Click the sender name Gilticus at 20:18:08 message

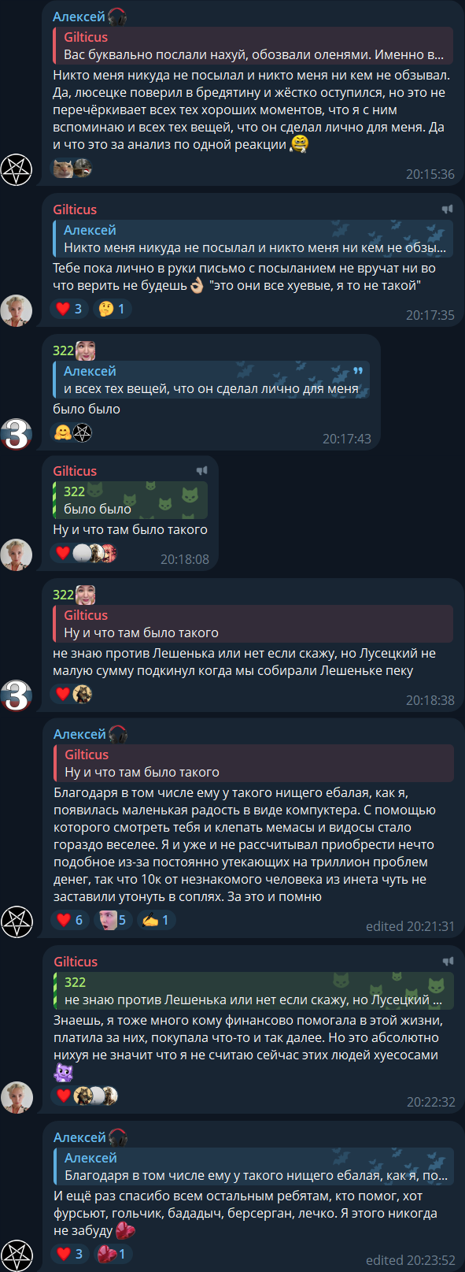click(75, 471)
